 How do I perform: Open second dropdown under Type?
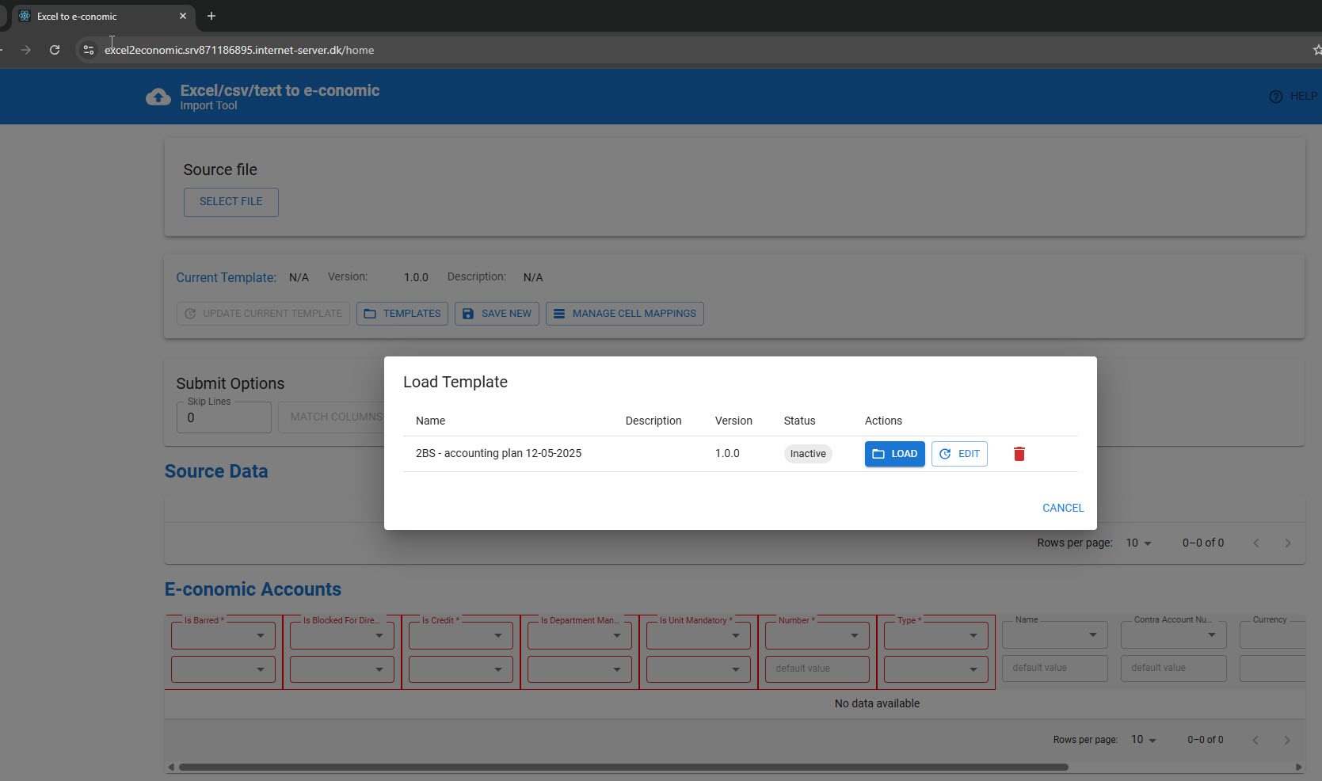[936, 669]
